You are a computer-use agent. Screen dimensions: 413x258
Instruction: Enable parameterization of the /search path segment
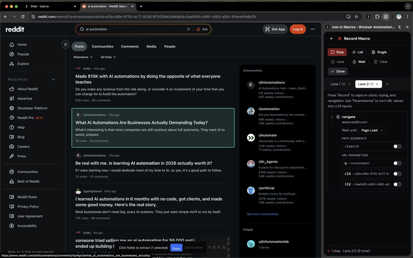397,146
